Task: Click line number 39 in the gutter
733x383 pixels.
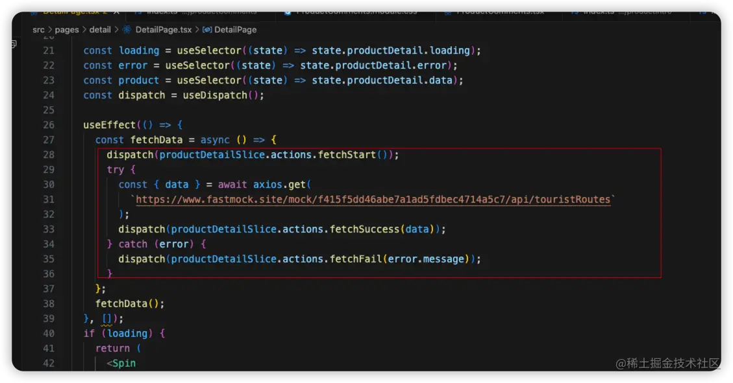Action: (49, 319)
